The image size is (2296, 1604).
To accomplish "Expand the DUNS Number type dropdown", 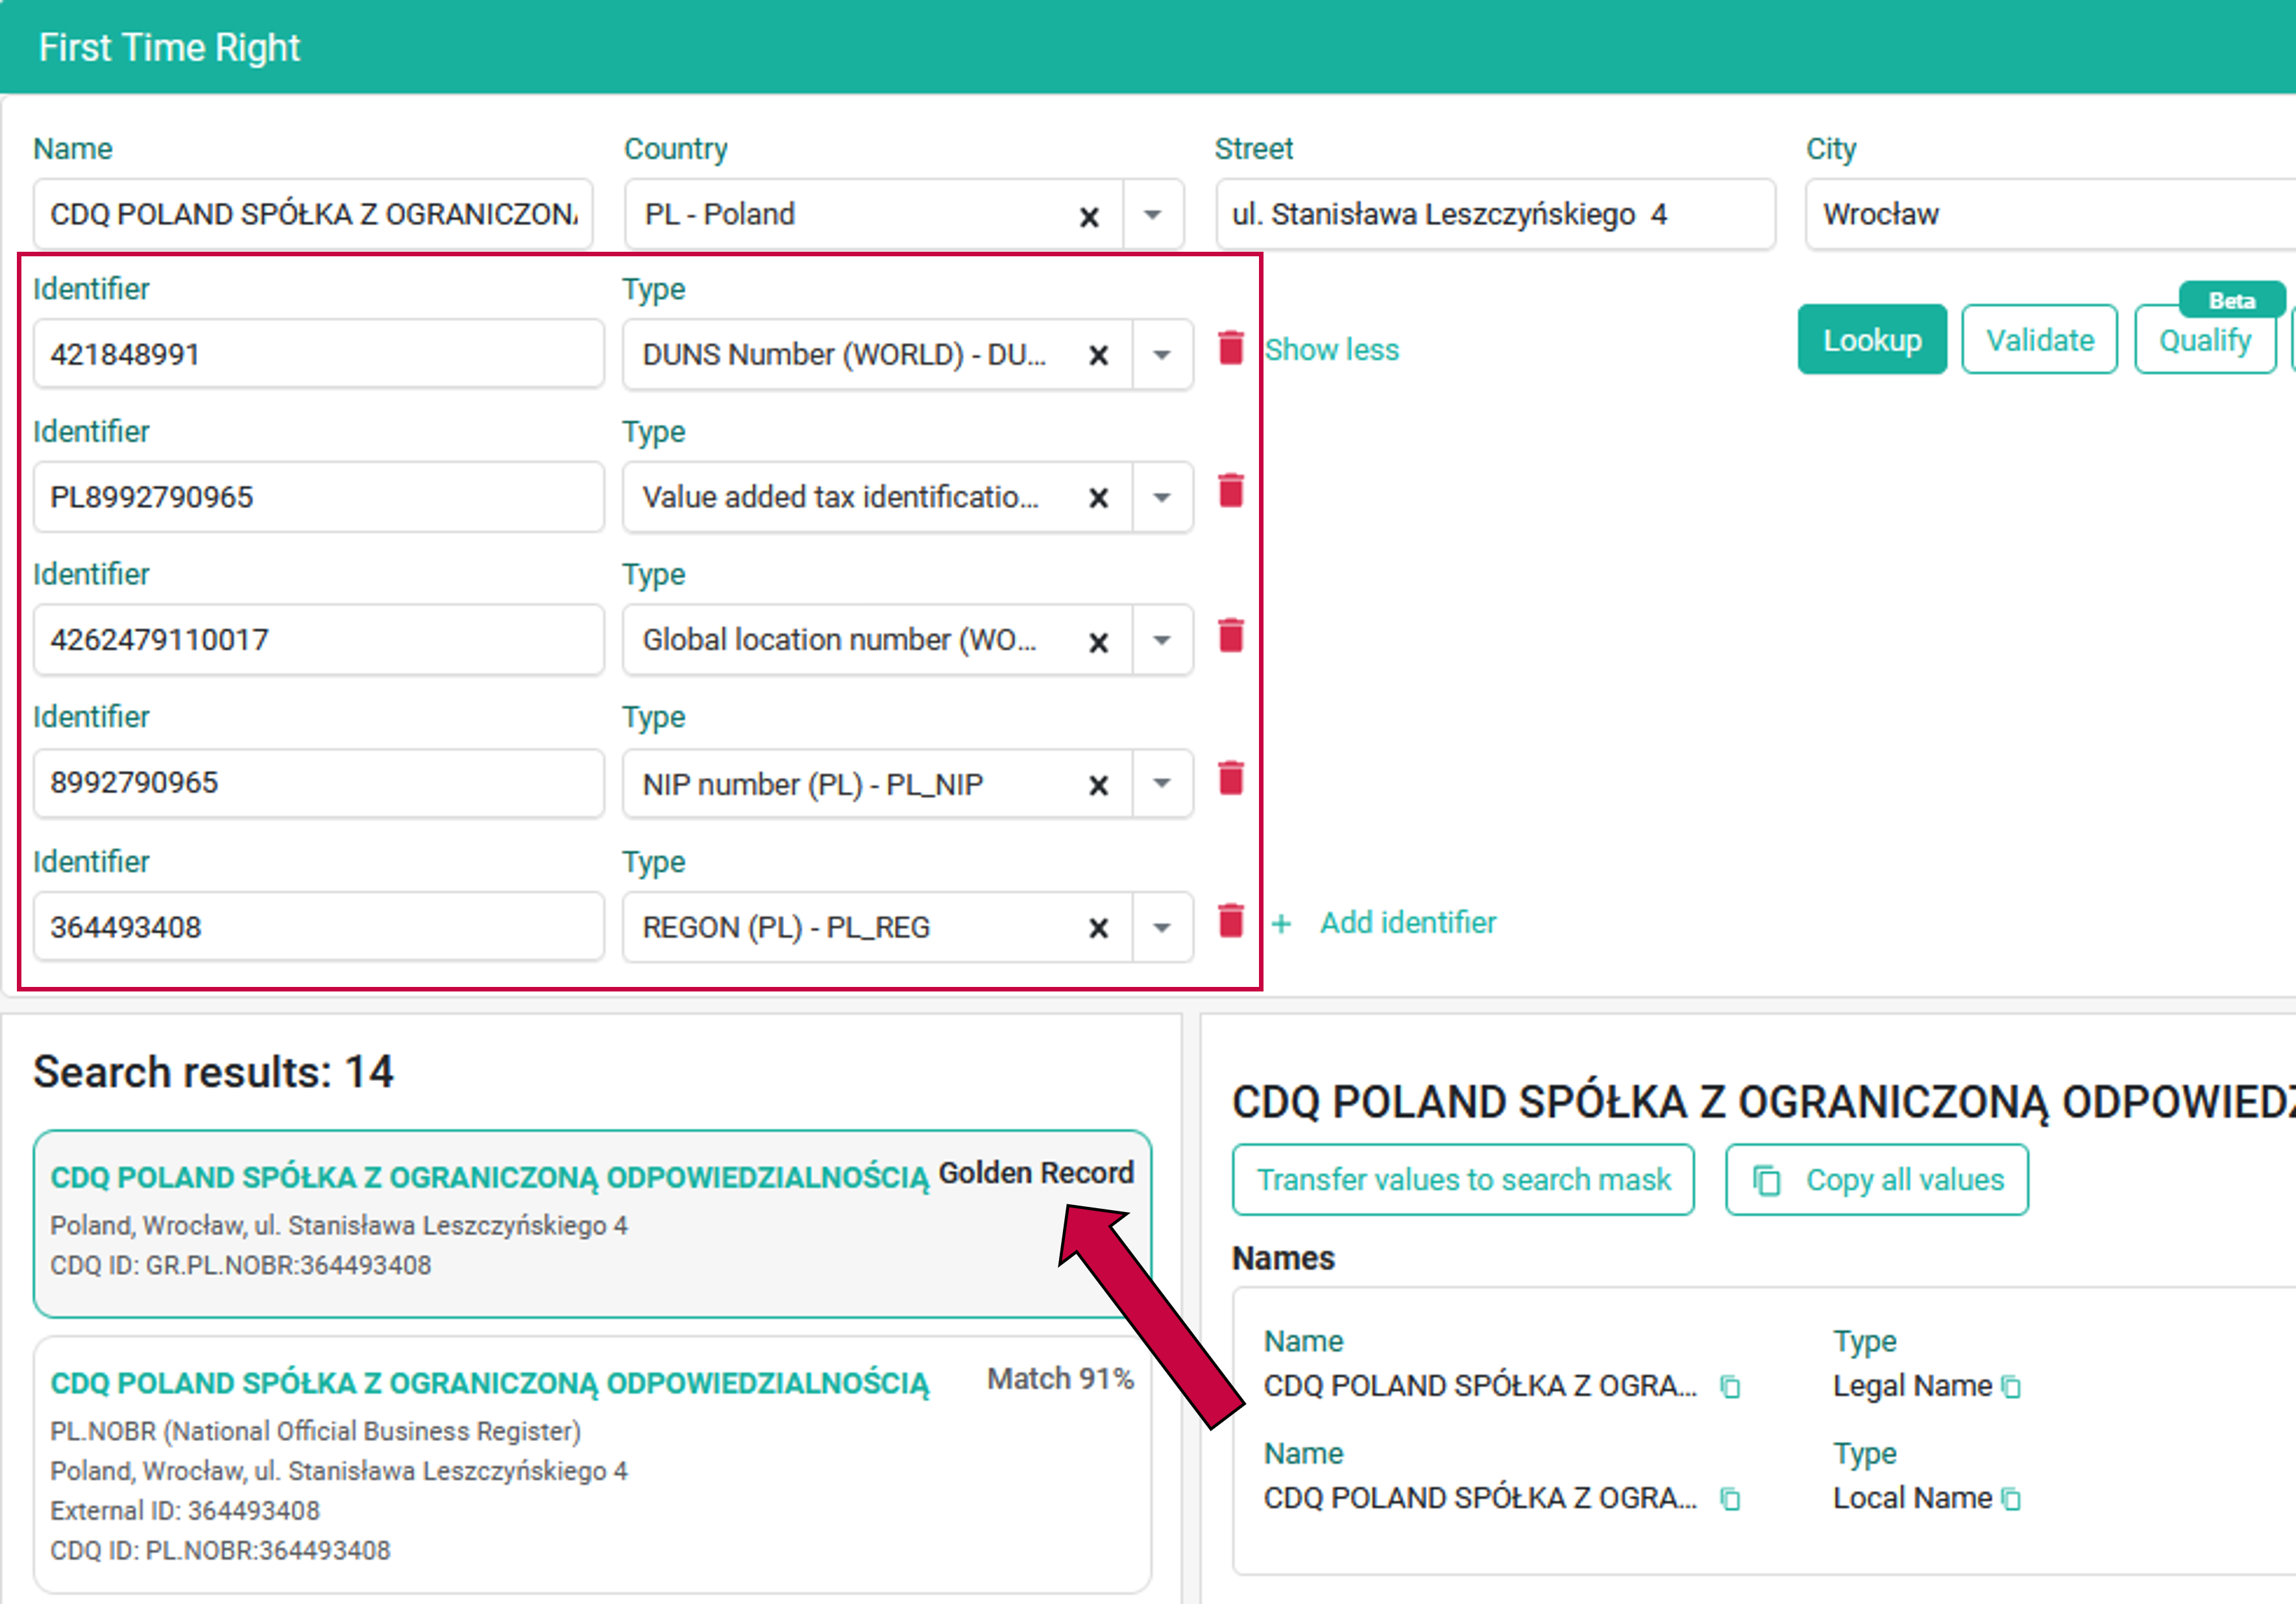I will click(x=1162, y=355).
